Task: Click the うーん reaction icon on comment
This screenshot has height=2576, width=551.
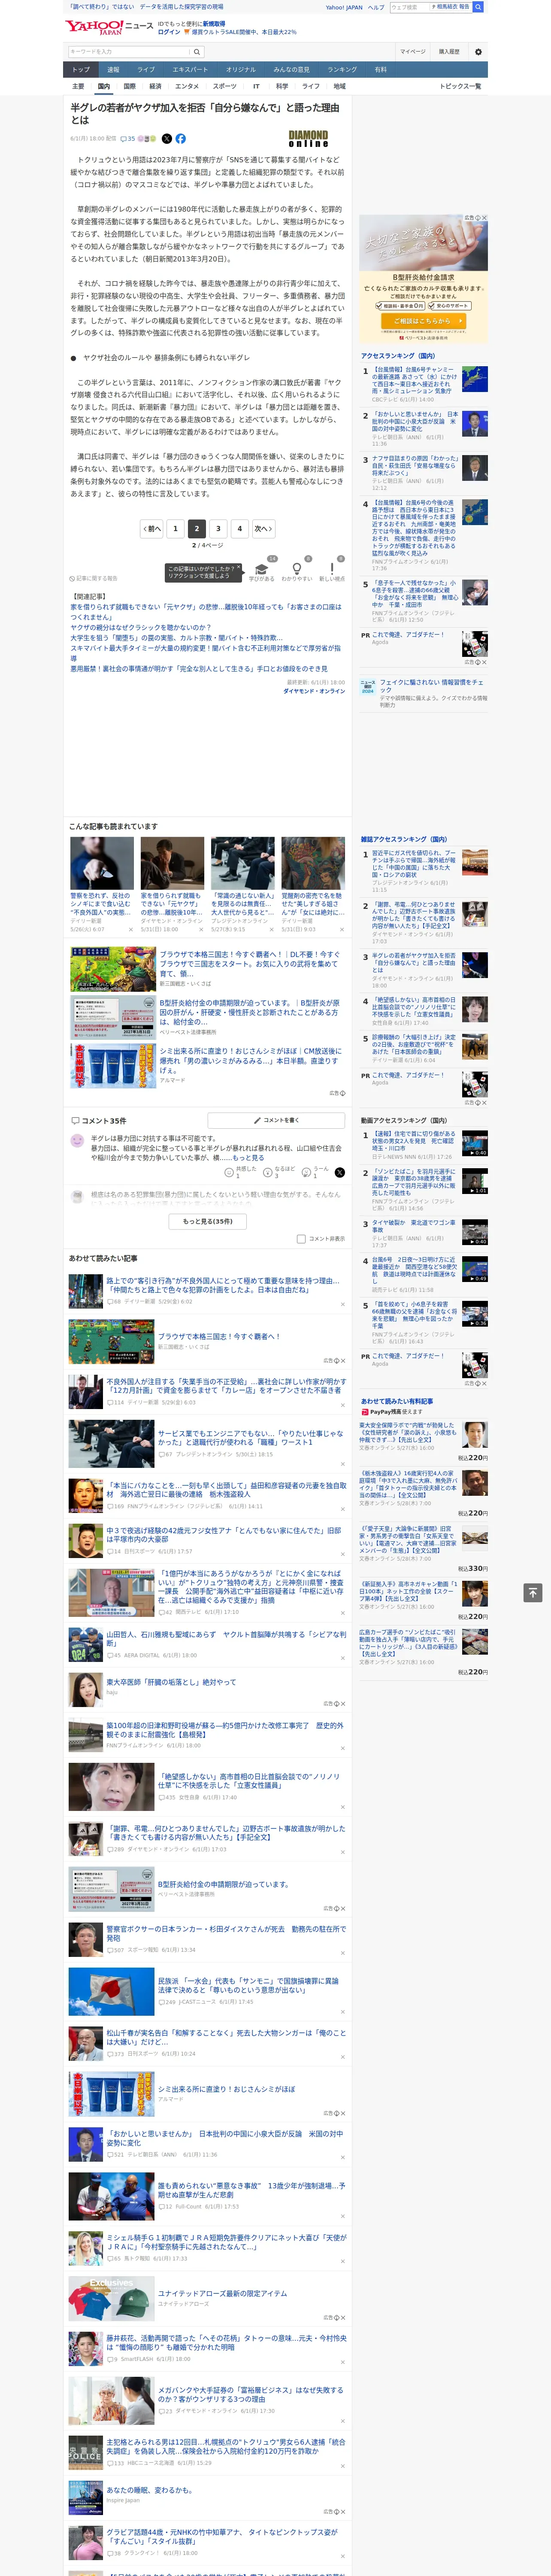Action: tap(306, 1172)
